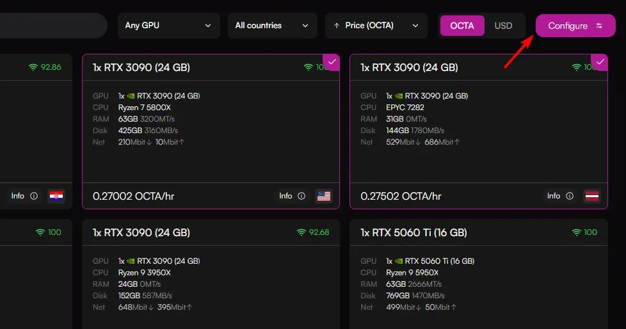This screenshot has width=626, height=329.
Task: Deselect checkmark on Ryzen 7 5800X card
Action: pyautogui.click(x=332, y=62)
